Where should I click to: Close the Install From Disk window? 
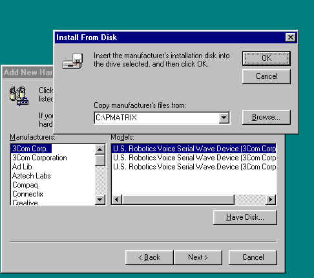tap(291, 37)
